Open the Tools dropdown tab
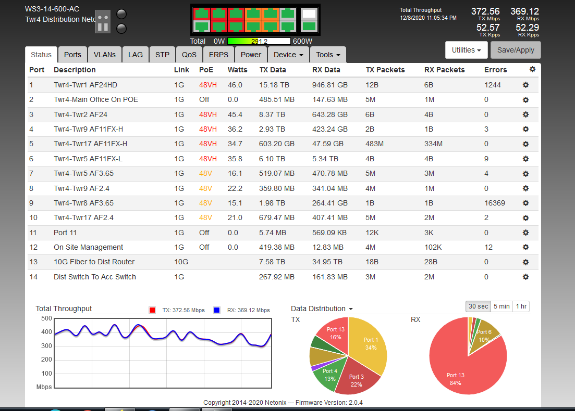Viewport: 575px width, 411px height. point(327,55)
